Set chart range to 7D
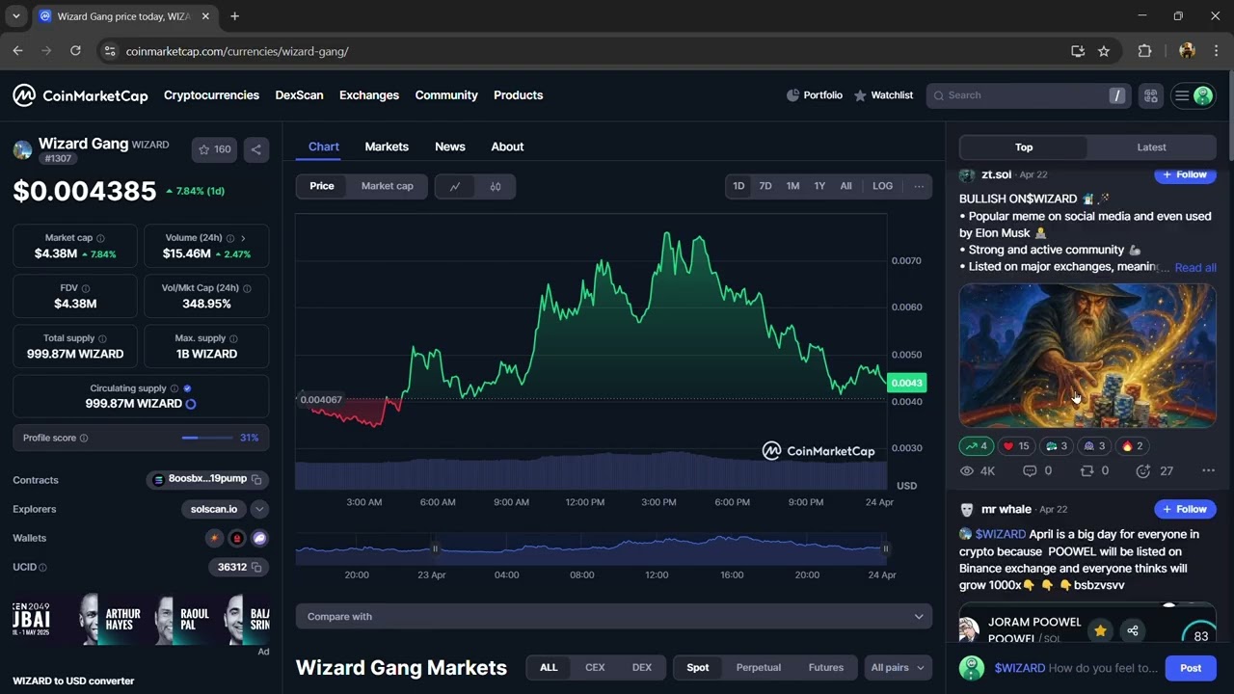 (765, 186)
